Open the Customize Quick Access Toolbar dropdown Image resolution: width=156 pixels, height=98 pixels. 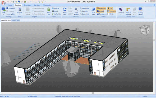(x=45, y=2)
